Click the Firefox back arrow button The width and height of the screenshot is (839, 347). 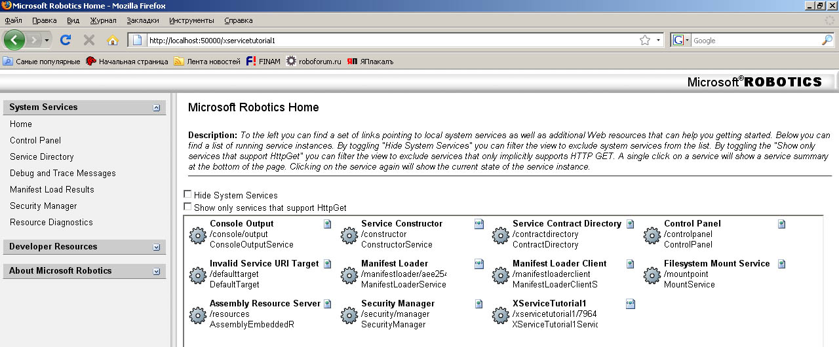click(x=14, y=40)
